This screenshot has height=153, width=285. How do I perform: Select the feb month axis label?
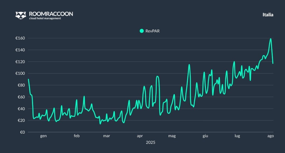pos(77,136)
